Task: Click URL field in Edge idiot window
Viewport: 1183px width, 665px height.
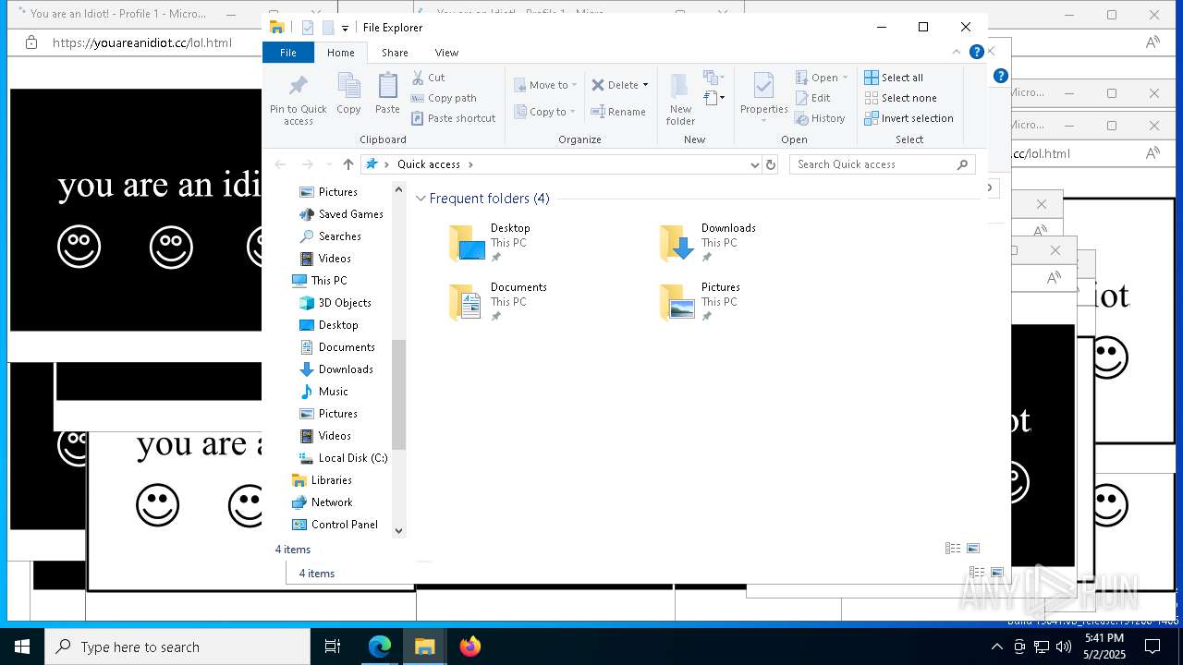Action: (x=142, y=42)
